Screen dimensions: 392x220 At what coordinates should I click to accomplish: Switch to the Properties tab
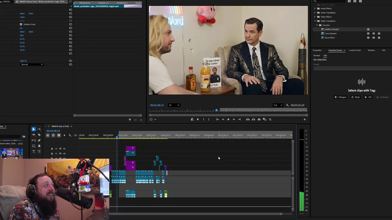point(317,50)
